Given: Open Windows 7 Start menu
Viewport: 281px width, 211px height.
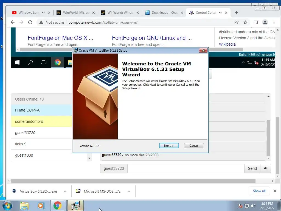Looking at the screenshot, I should click(7, 206).
